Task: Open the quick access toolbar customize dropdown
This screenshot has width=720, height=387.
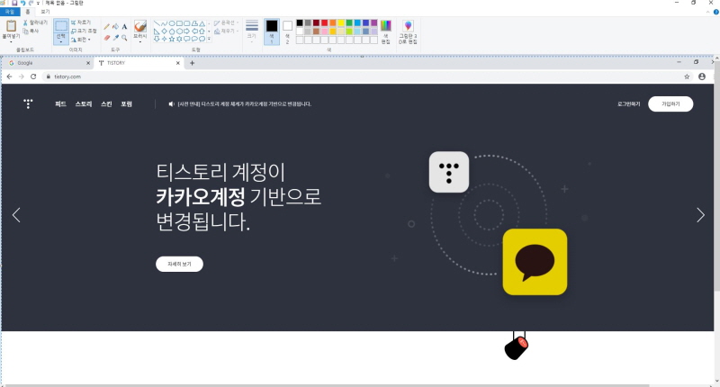Action: tap(38, 4)
